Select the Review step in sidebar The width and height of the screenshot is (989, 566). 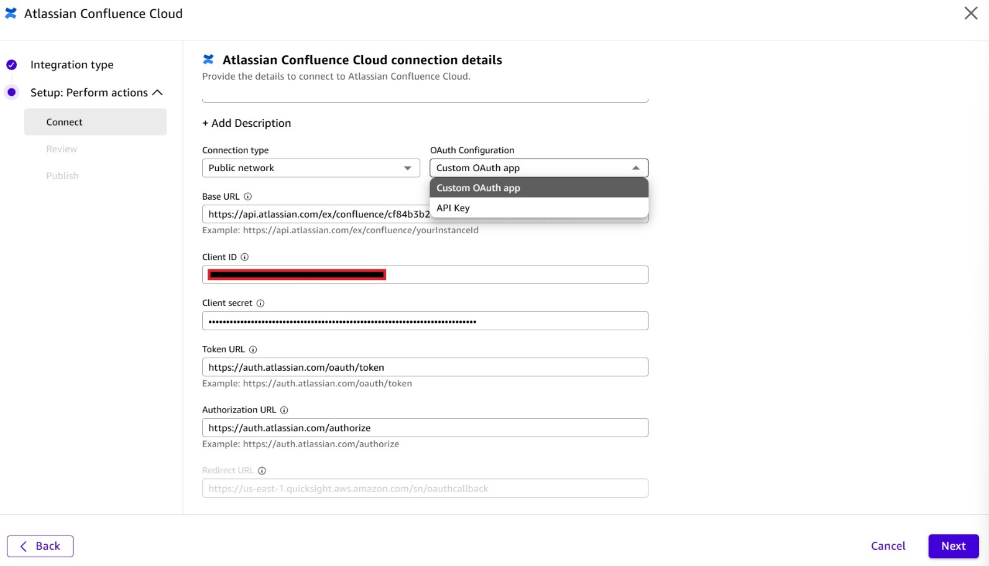click(62, 149)
